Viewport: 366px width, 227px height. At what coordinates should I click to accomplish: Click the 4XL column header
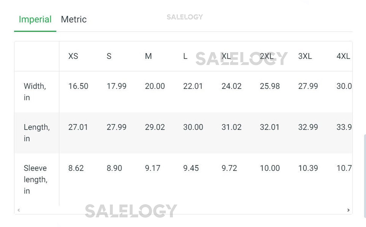tap(343, 56)
